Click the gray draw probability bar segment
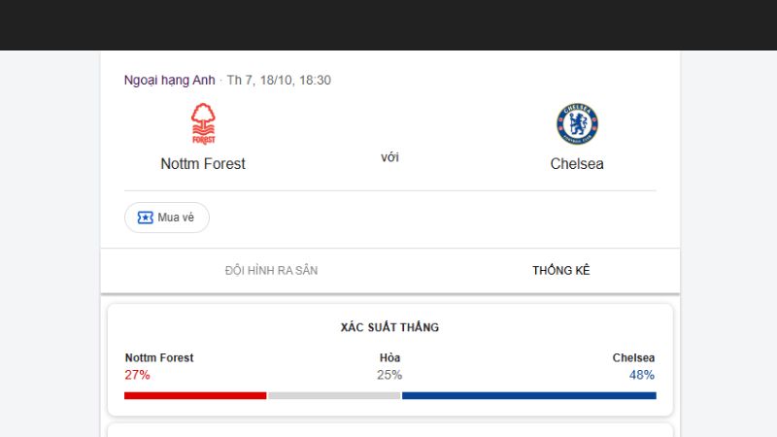Screen dimensions: 777x437 [333, 395]
